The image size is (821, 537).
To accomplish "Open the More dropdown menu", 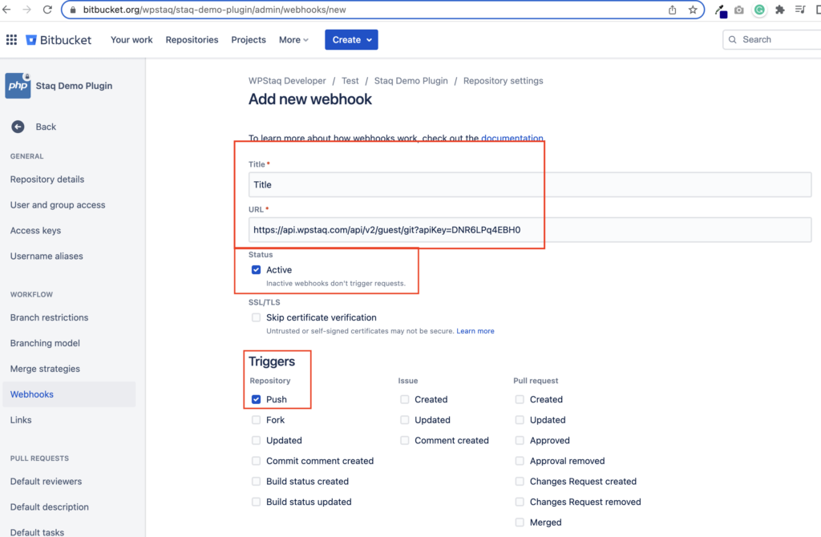I will coord(293,40).
